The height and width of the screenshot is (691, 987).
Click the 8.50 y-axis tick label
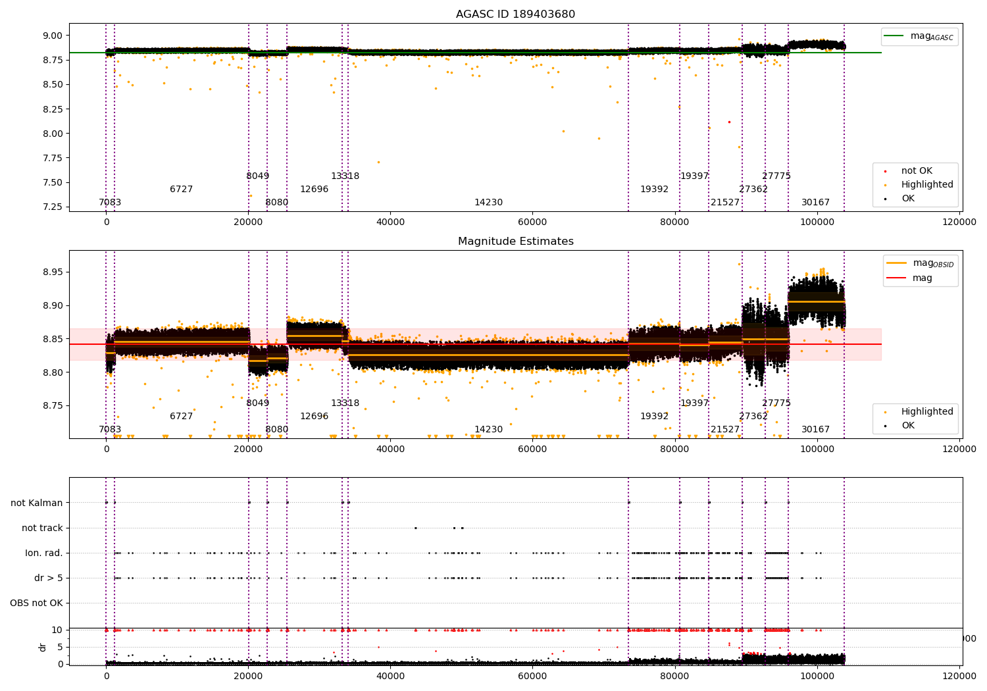[x=53, y=85]
